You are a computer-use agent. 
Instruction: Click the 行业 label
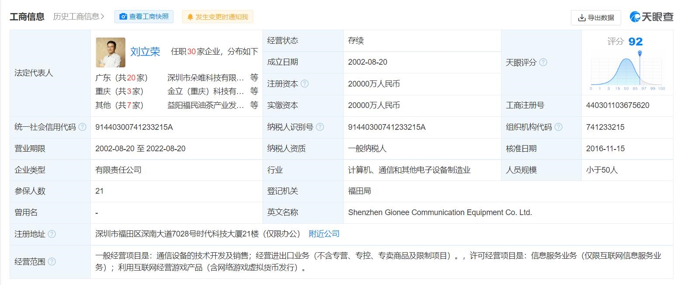275,170
